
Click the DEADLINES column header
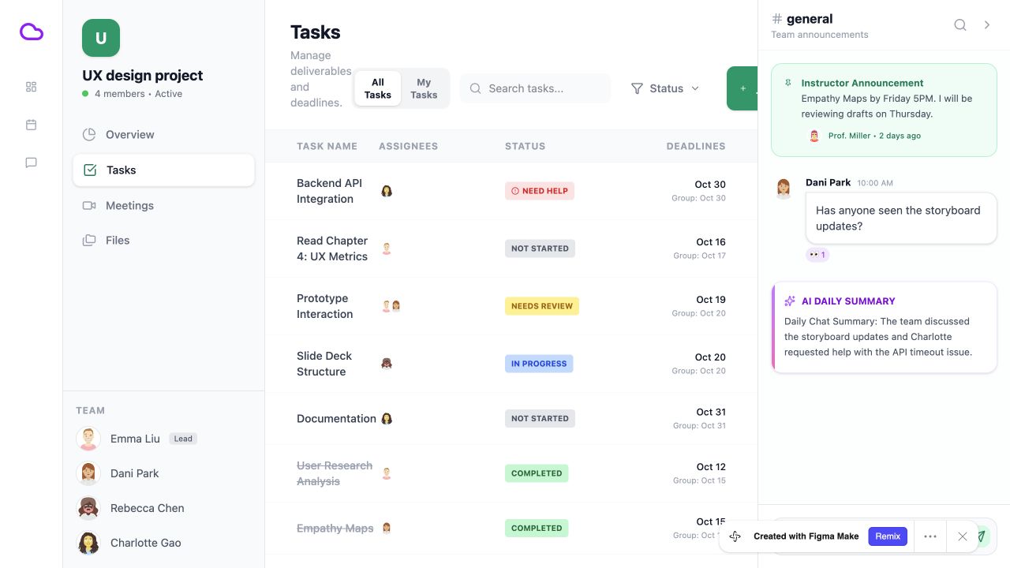pyautogui.click(x=696, y=146)
